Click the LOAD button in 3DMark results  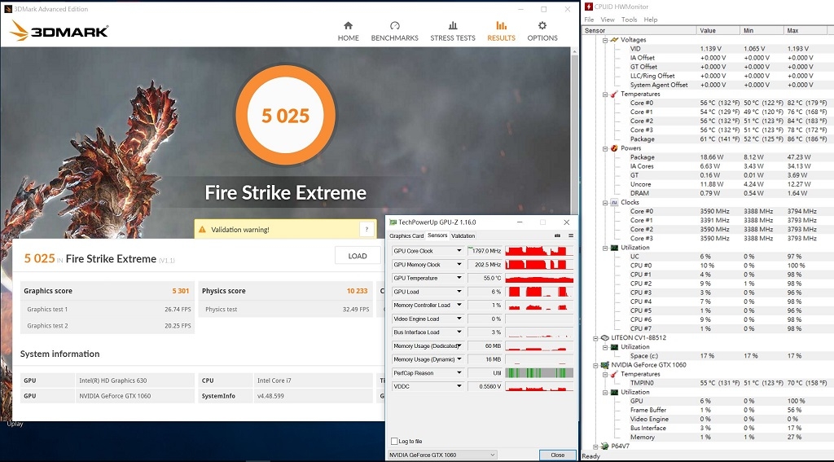click(358, 256)
